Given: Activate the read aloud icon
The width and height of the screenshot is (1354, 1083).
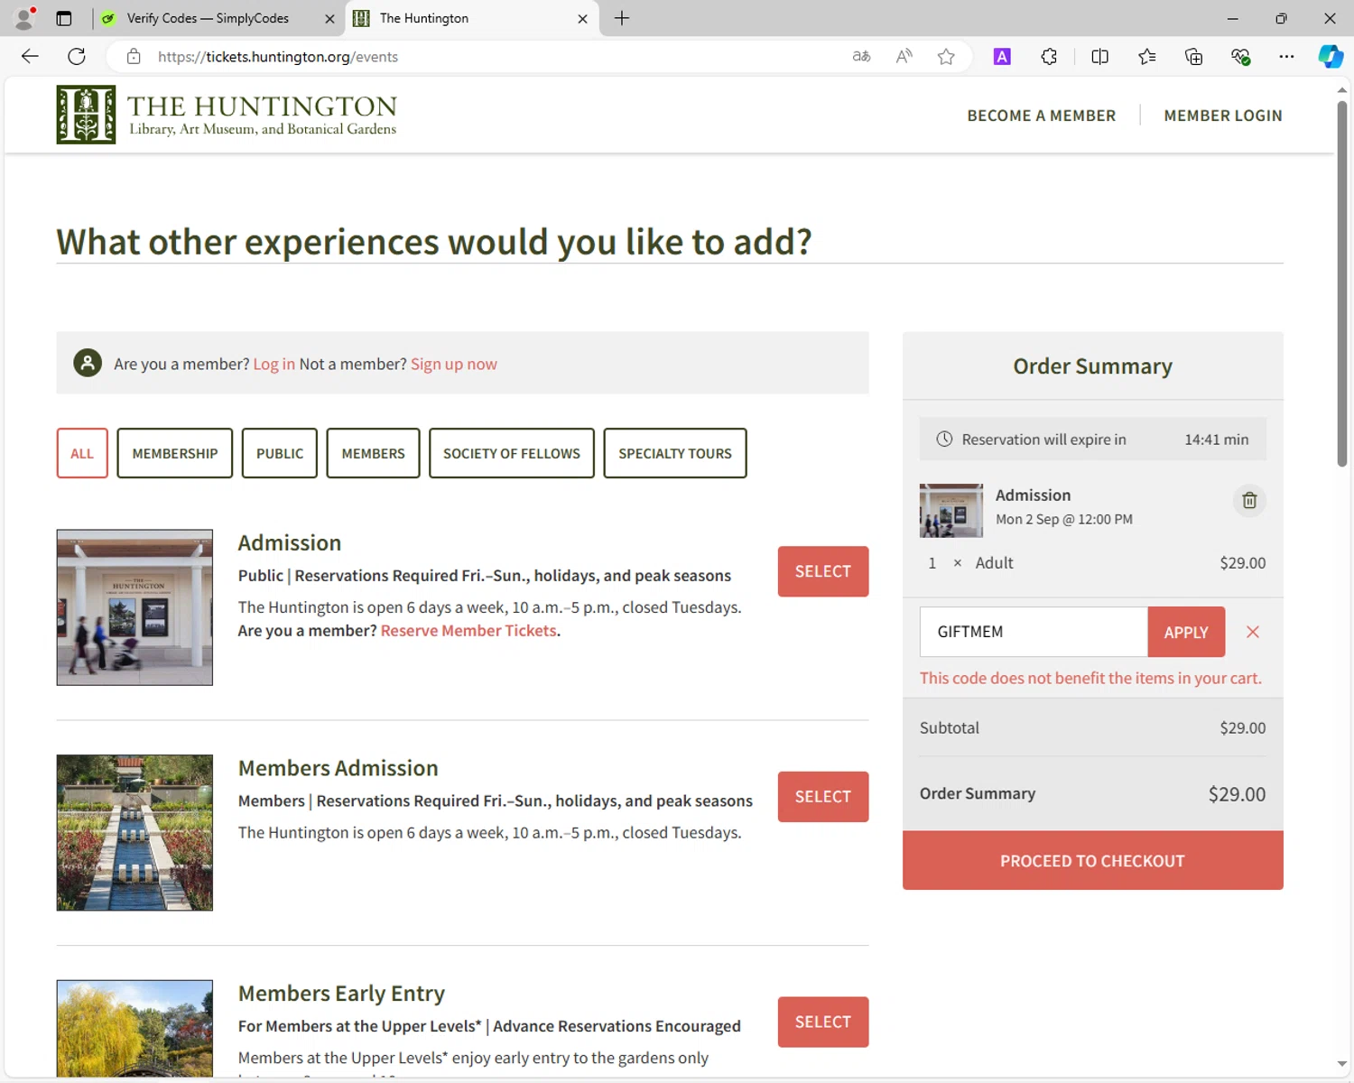Looking at the screenshot, I should point(904,57).
